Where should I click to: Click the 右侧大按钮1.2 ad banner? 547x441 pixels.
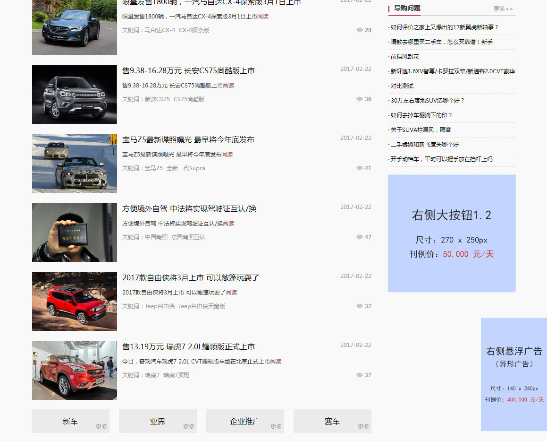pyautogui.click(x=452, y=233)
